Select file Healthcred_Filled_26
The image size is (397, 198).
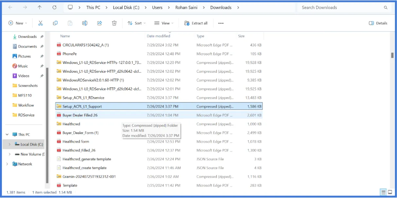coord(79,150)
